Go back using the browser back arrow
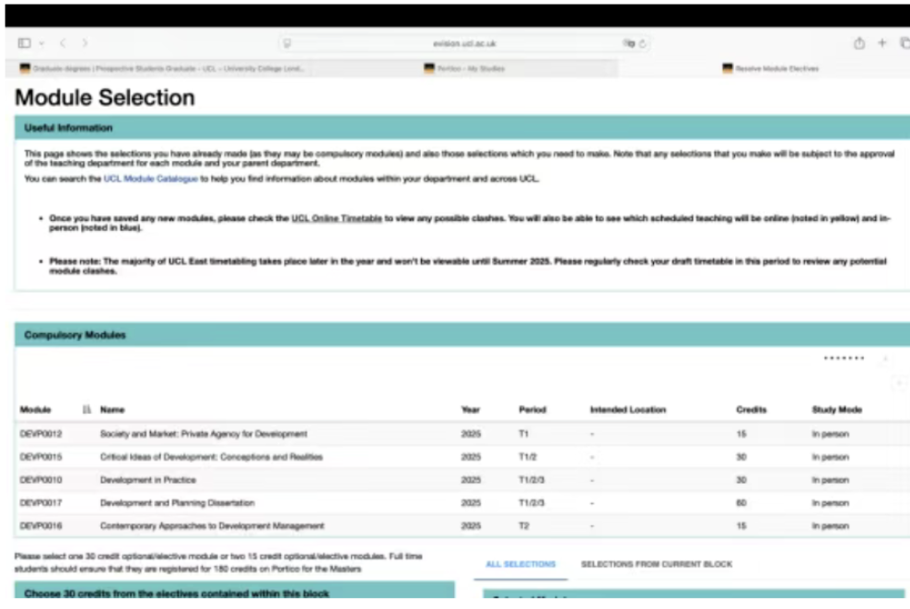Image resolution: width=910 pixels, height=609 pixels. [x=63, y=43]
